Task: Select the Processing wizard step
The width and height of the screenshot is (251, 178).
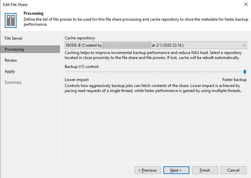Action: [30, 49]
